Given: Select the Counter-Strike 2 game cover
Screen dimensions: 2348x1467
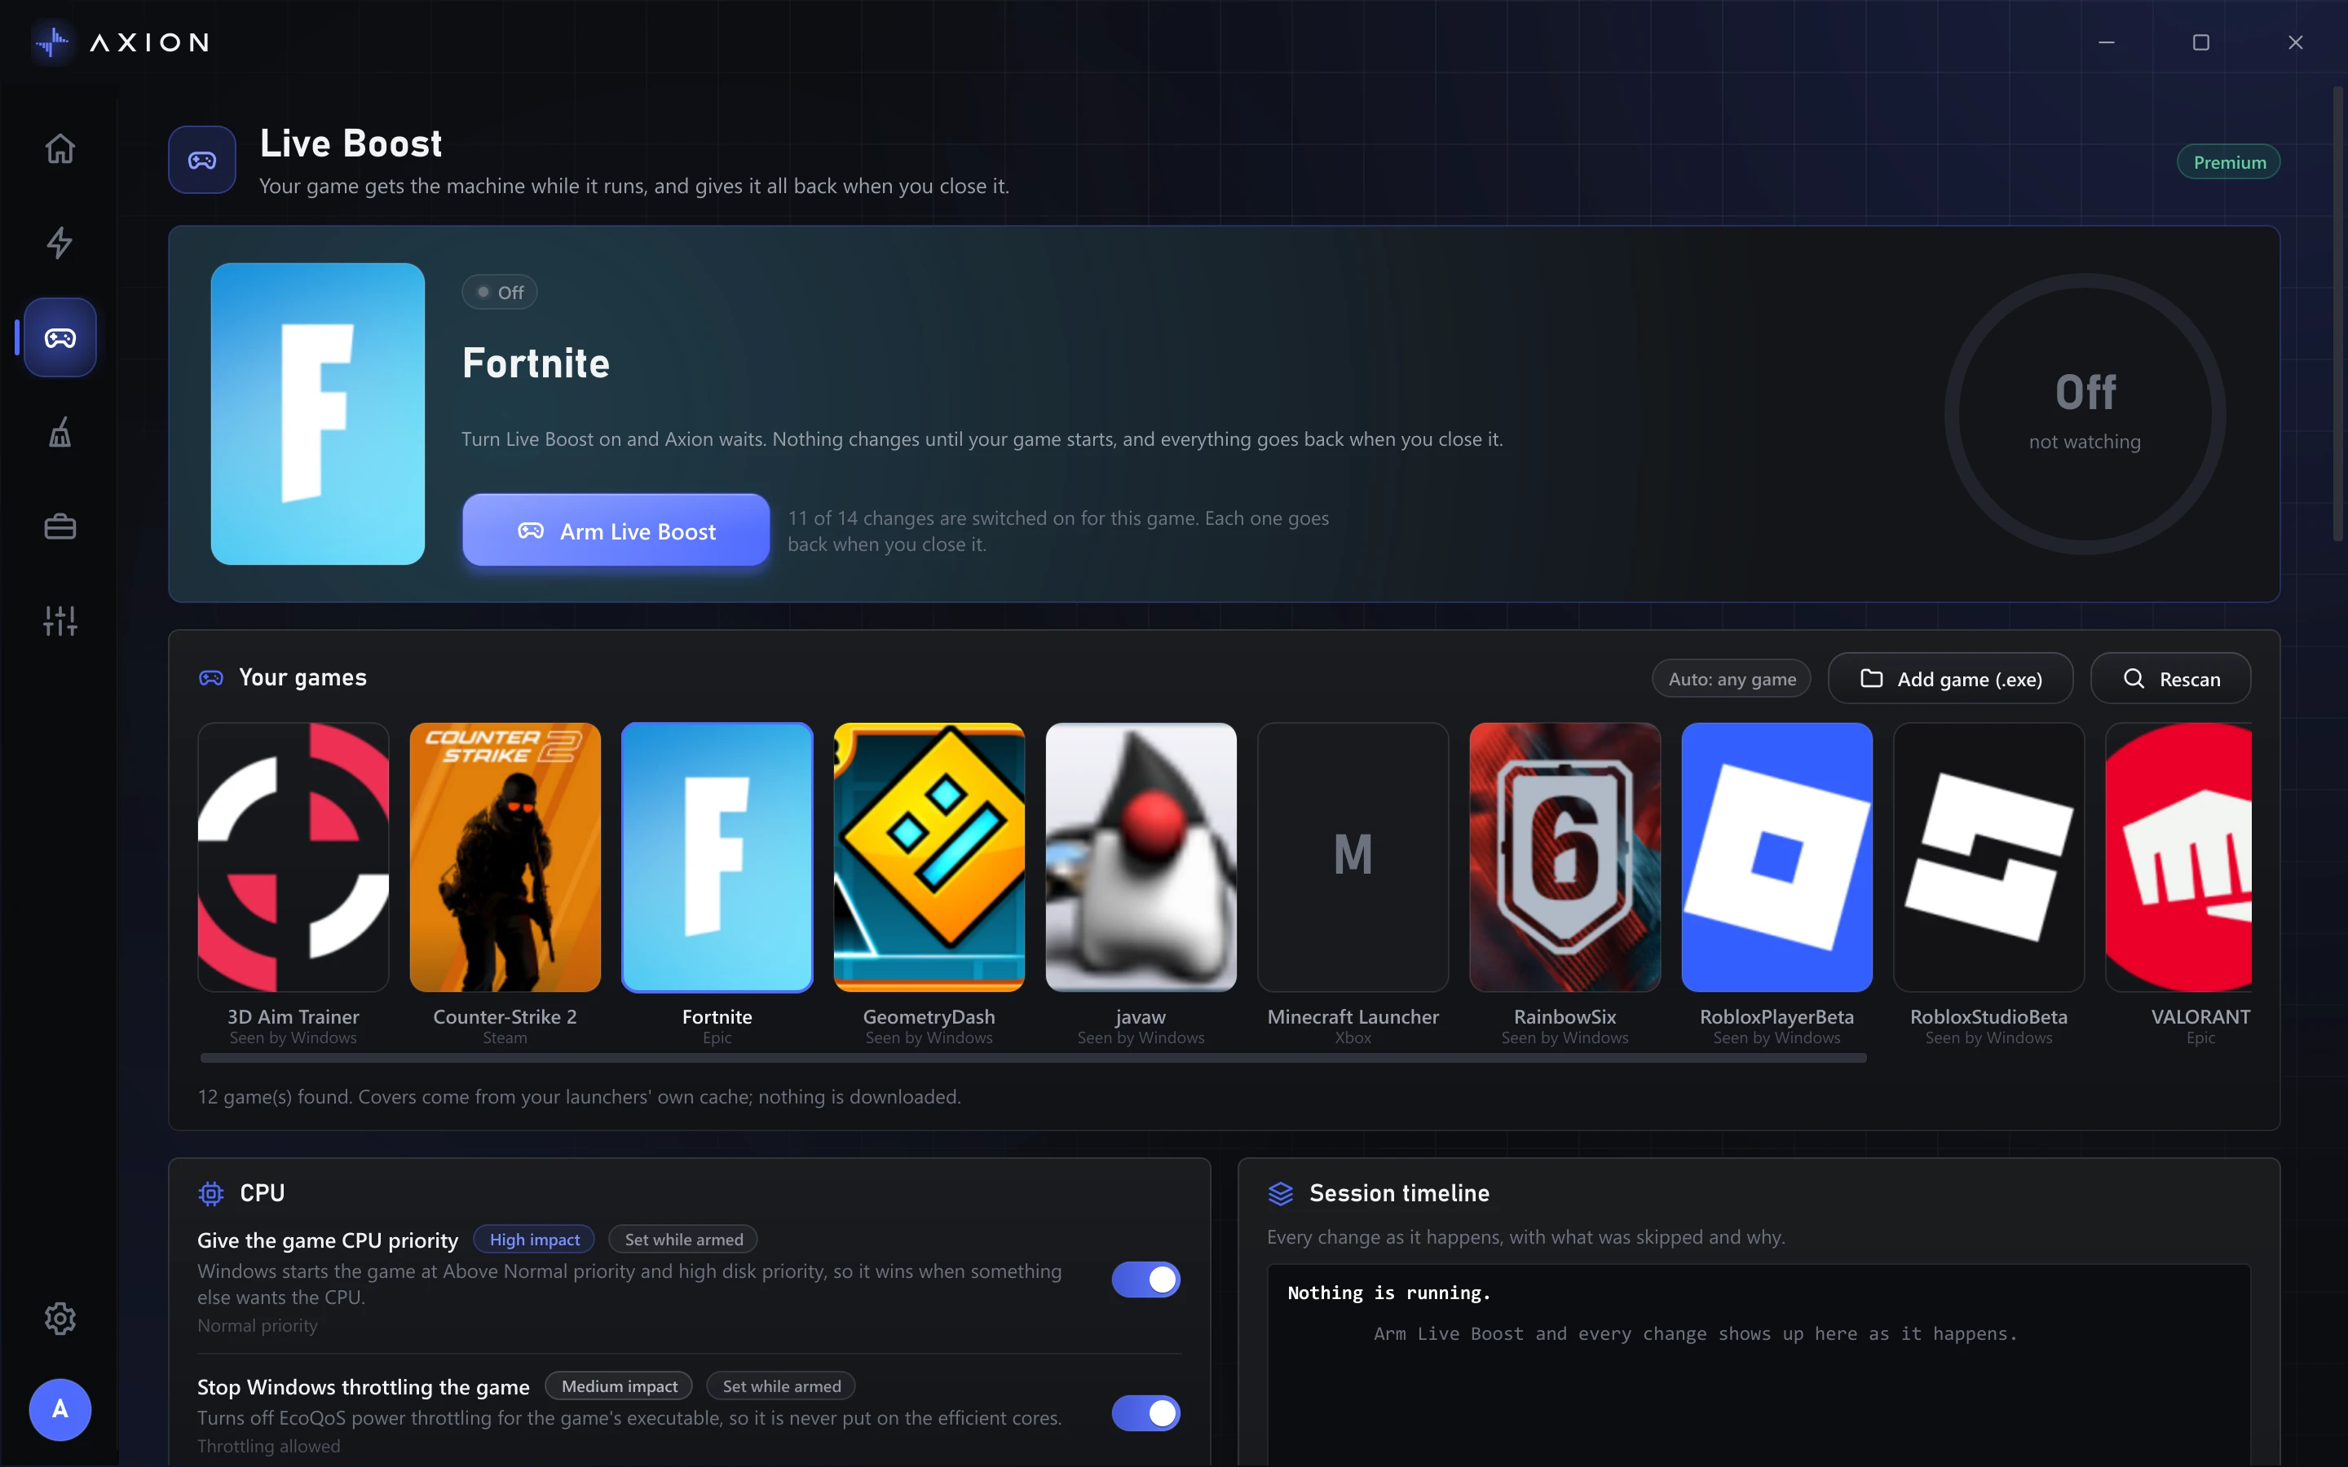Looking at the screenshot, I should 505,857.
